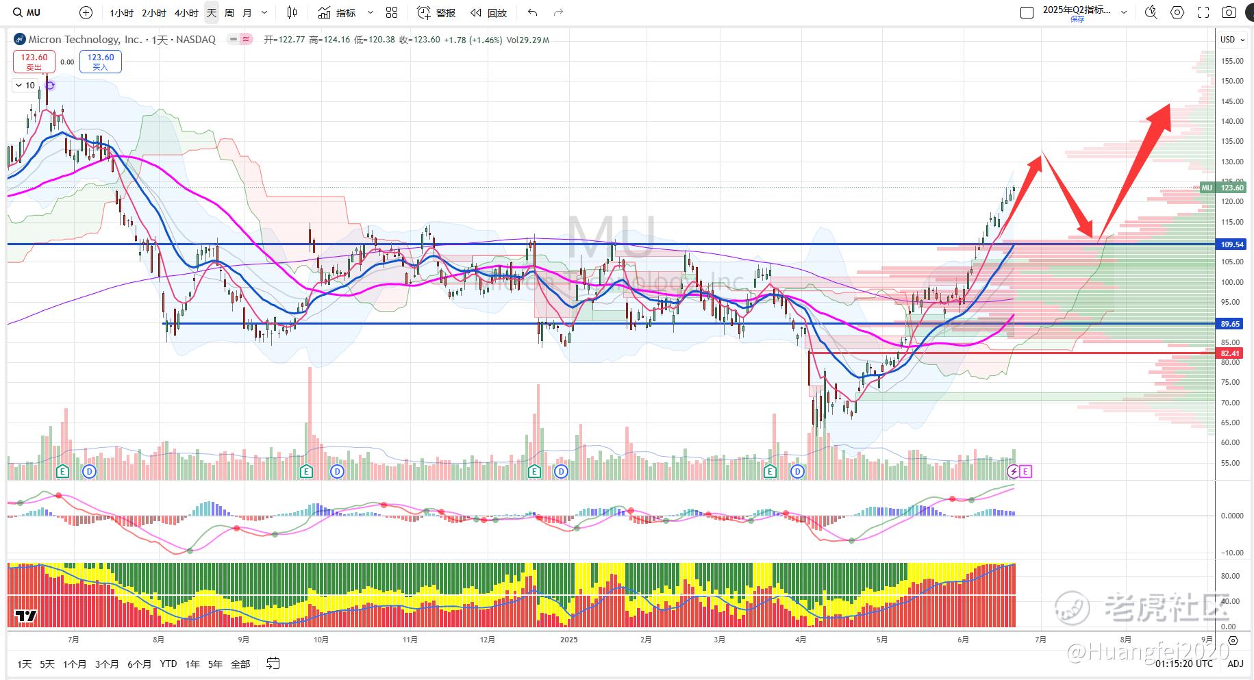This screenshot has height=680, width=1254.
Task: Click the earnings E marker near October
Action: 306,471
